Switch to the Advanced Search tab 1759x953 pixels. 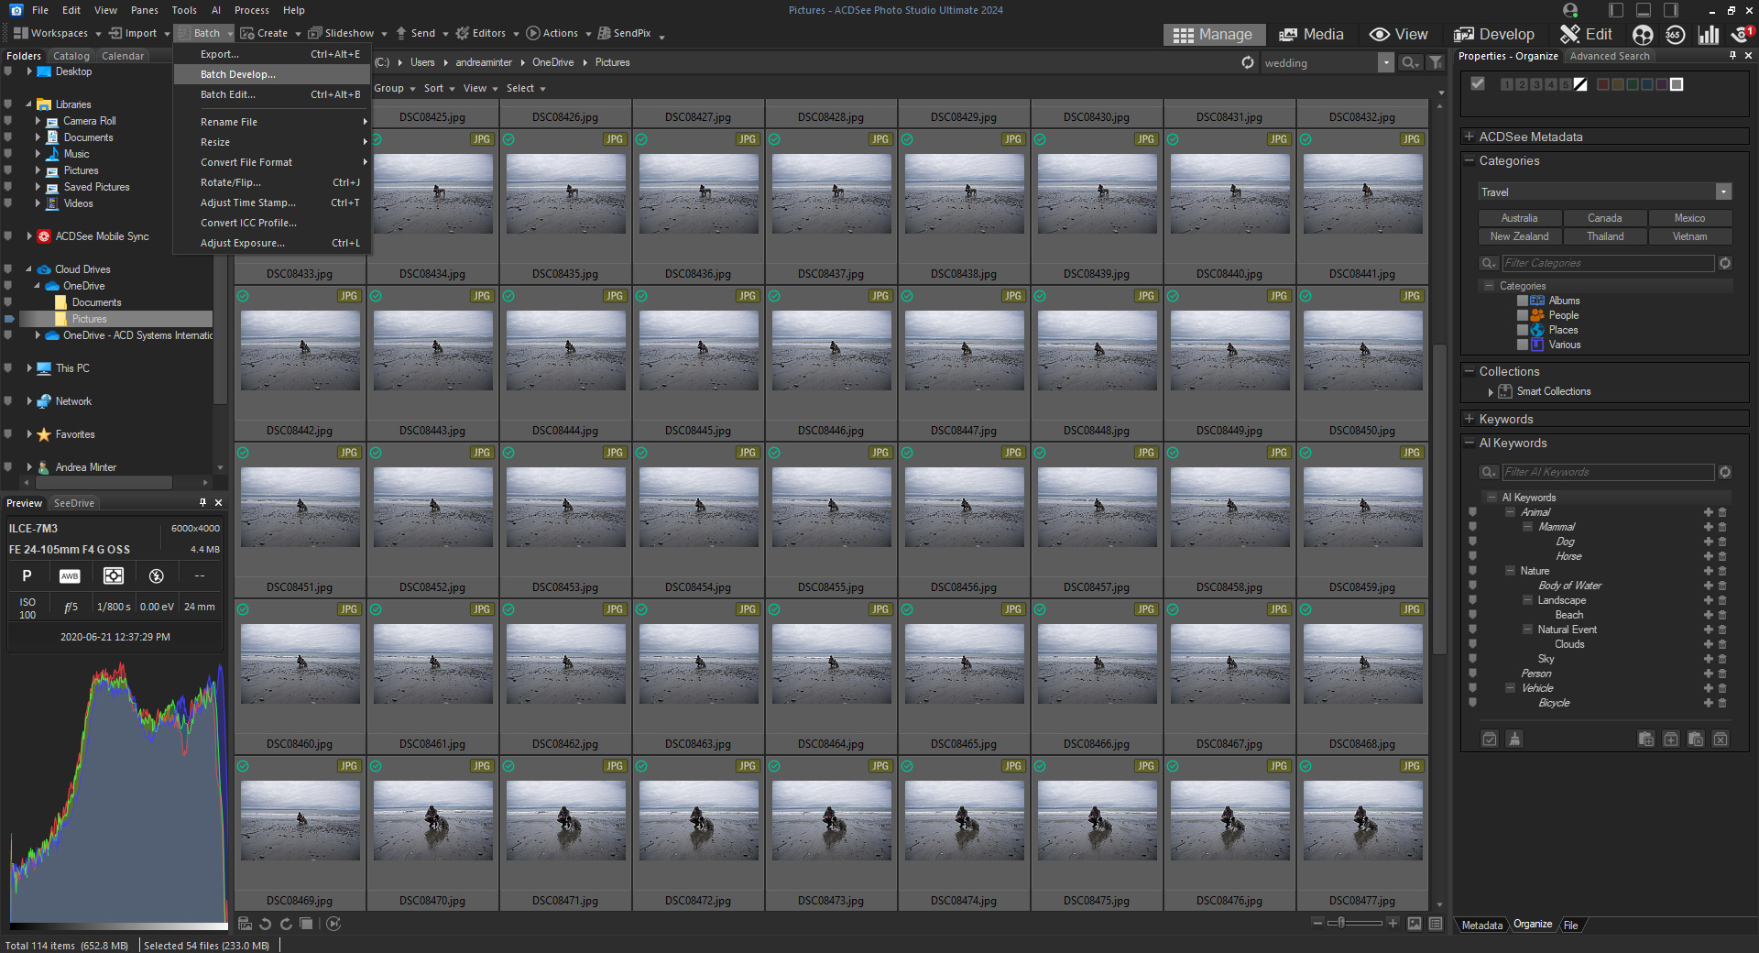pos(1610,56)
